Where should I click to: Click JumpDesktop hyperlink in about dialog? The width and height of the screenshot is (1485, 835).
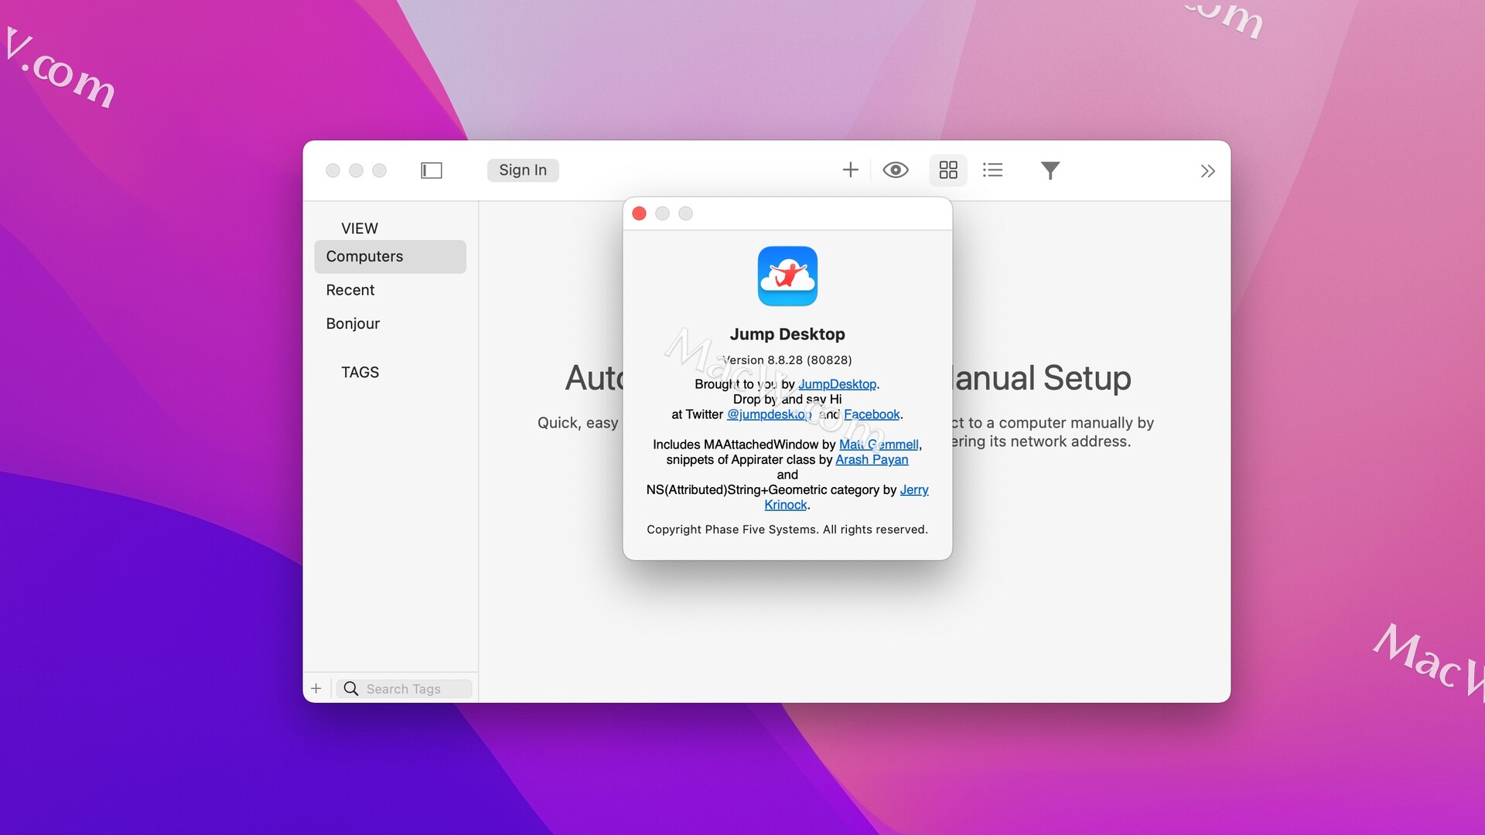(836, 383)
